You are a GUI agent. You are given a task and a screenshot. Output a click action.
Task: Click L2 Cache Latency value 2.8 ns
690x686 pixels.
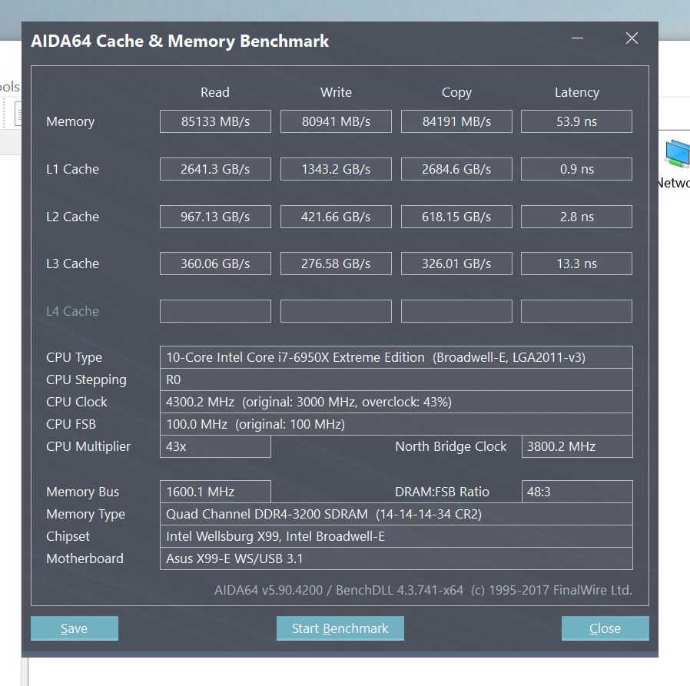click(576, 217)
